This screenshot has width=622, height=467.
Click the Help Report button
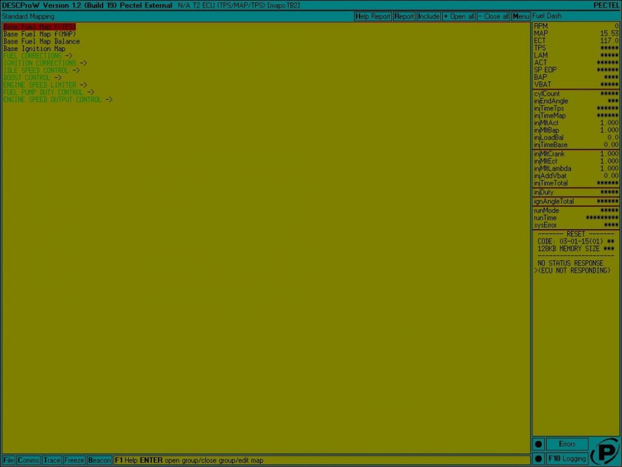(373, 16)
